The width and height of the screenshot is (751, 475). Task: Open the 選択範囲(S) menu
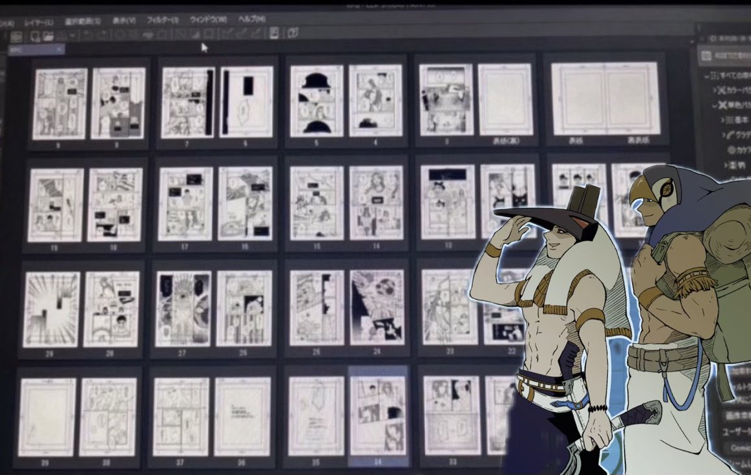[83, 21]
